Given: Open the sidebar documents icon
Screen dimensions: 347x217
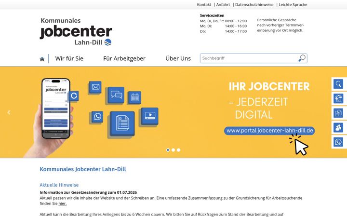Looking at the screenshot, I should [338, 113].
